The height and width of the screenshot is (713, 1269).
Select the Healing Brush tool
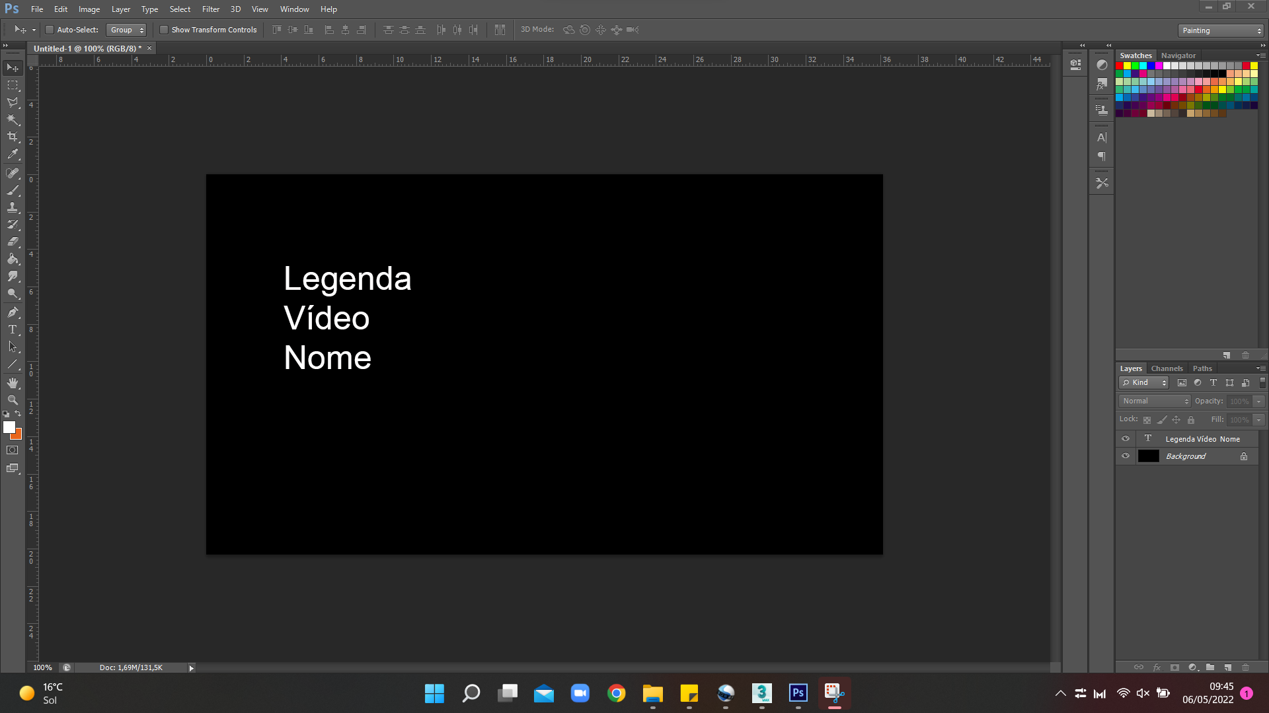tap(13, 173)
